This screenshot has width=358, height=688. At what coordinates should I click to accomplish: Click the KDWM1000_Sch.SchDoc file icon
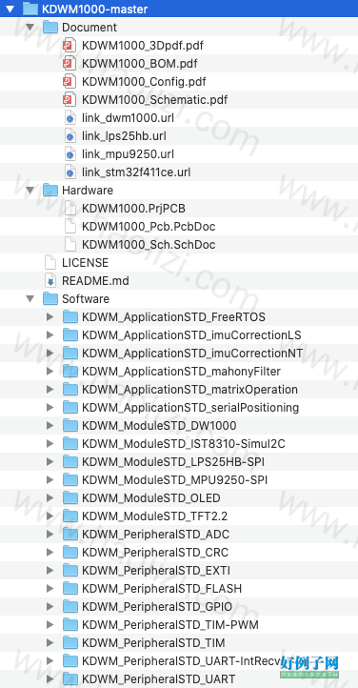coord(70,244)
